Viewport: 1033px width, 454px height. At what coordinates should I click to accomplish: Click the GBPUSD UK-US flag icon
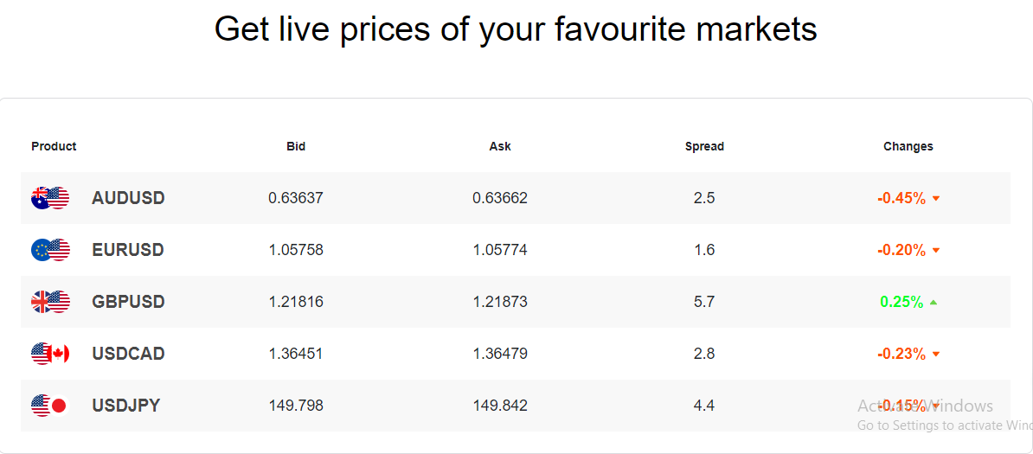[50, 302]
